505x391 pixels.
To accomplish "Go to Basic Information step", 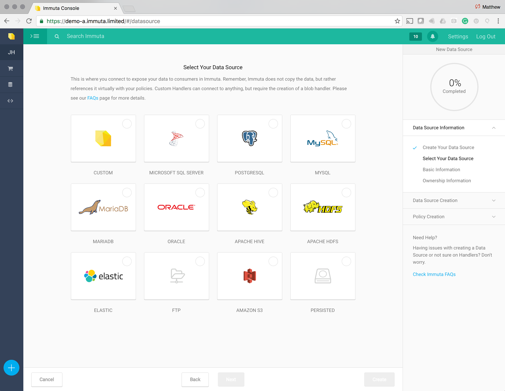I will click(x=441, y=169).
